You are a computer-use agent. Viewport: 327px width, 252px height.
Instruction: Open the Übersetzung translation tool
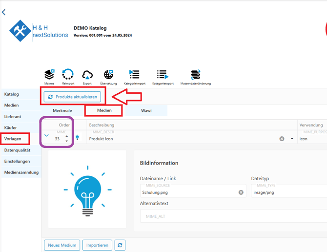[x=108, y=75]
